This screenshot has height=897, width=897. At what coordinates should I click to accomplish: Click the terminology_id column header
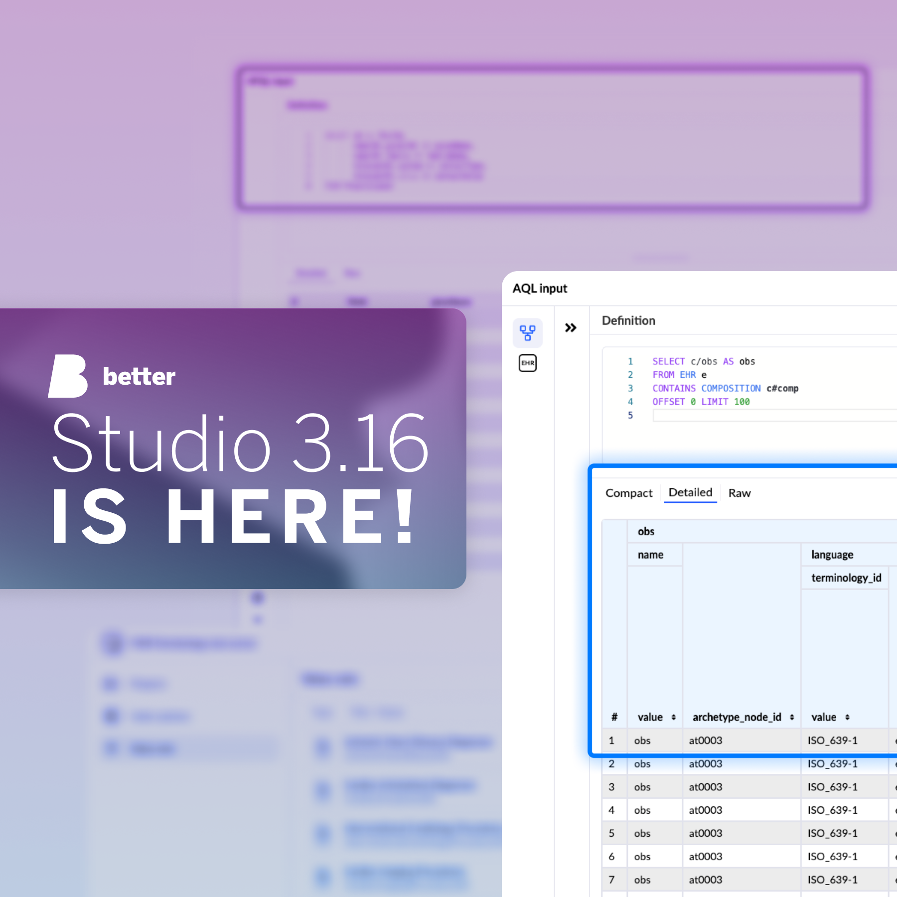pyautogui.click(x=846, y=578)
